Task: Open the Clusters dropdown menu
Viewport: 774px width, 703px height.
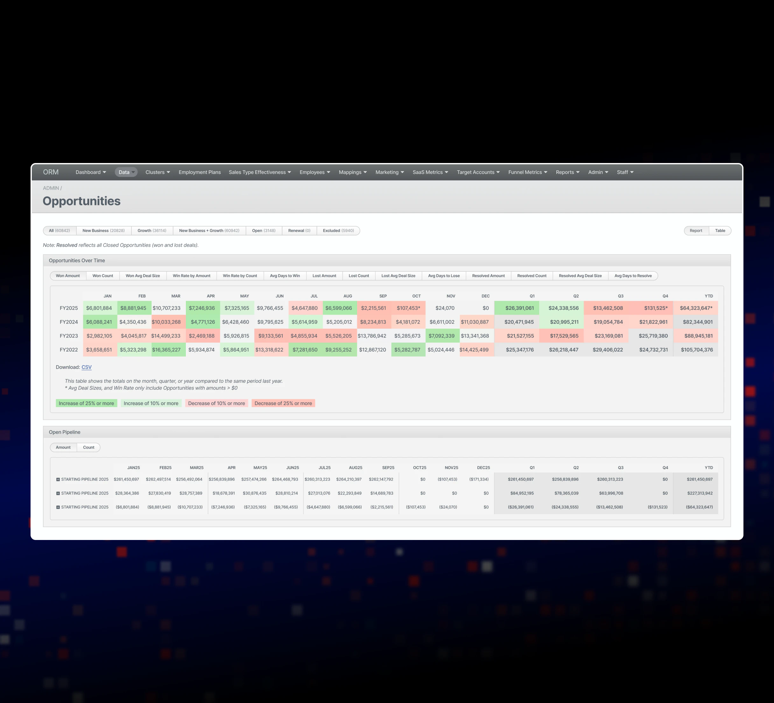Action: 158,172
